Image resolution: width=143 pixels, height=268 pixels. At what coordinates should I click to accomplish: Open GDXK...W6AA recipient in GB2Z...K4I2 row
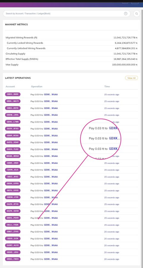pyautogui.click(x=51, y=177)
